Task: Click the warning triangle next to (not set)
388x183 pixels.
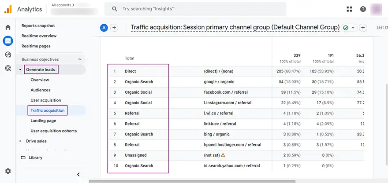Action: (x=223, y=155)
